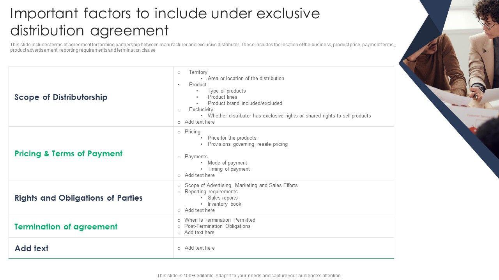Click the Scope of Distributorship heading
This screenshot has height=280, width=499.
[x=61, y=97]
